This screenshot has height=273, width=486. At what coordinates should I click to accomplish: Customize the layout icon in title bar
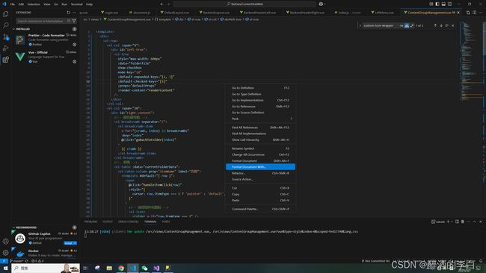coord(431,4)
